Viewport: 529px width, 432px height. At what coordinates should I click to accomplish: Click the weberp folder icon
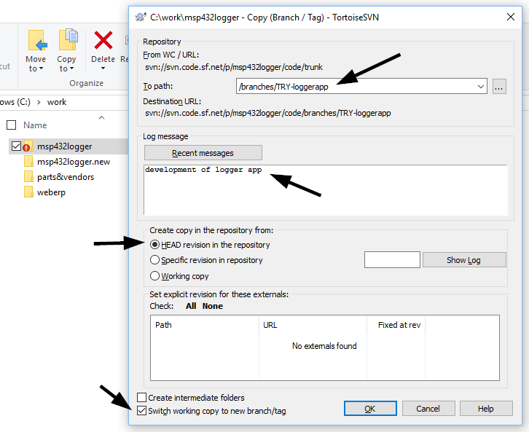point(28,192)
